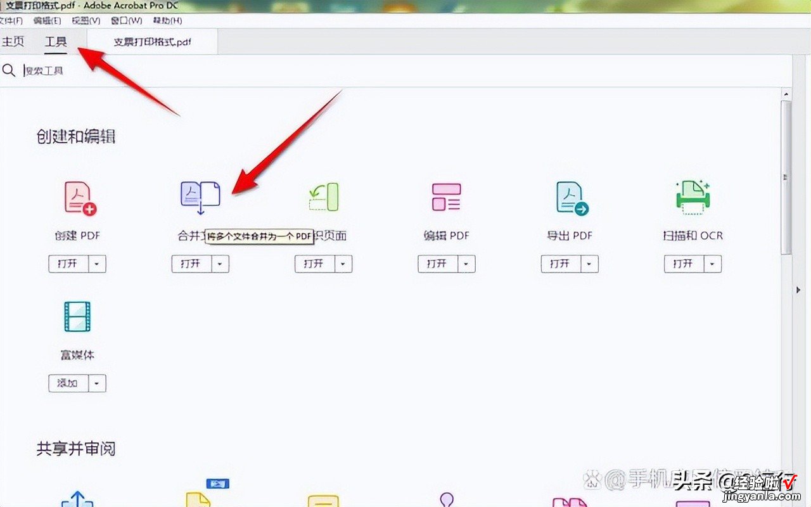Image resolution: width=811 pixels, height=507 pixels.
Task: Expand dropdown arrow beside 富媒体 添加
Action: tap(97, 383)
